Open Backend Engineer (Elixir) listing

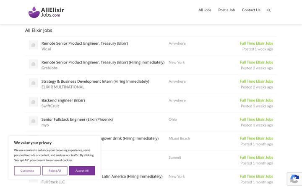pos(63,100)
